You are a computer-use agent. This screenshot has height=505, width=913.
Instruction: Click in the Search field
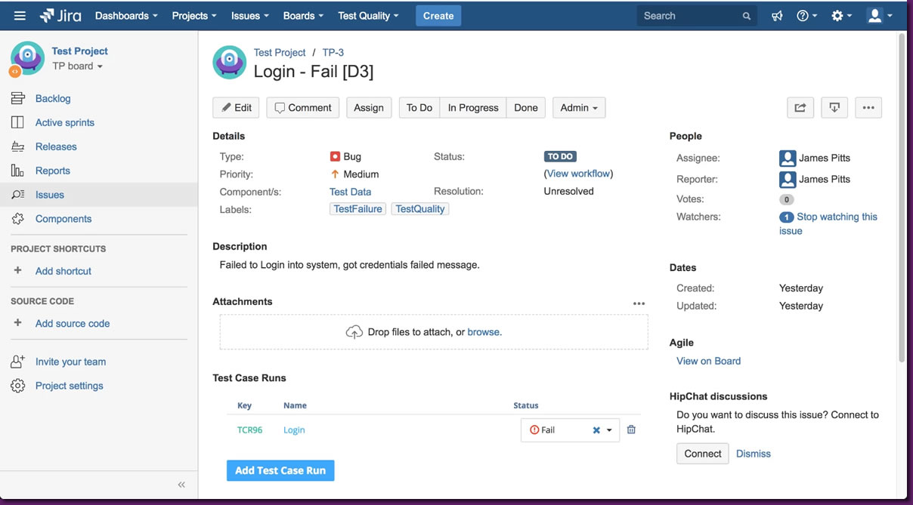(688, 16)
